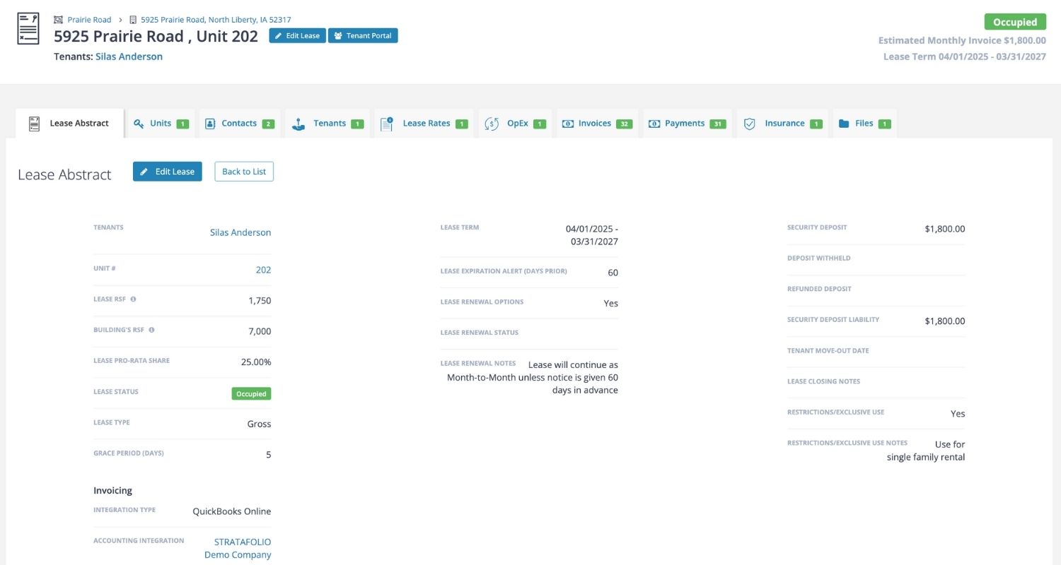The height and width of the screenshot is (565, 1061).
Task: Click the Back to List button
Action: coord(244,172)
